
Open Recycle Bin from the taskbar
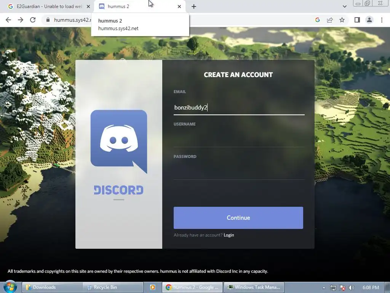[113, 287]
